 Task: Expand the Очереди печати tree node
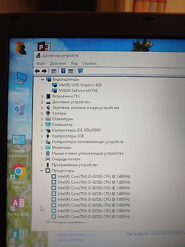tap(41, 159)
